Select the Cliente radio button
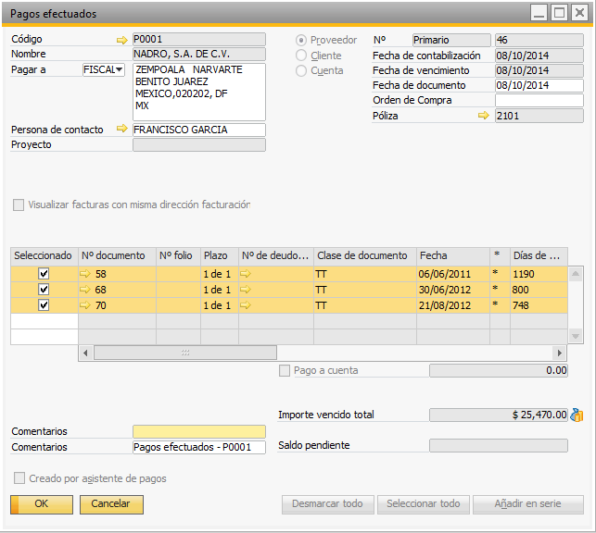The image size is (596, 533). pyautogui.click(x=301, y=56)
